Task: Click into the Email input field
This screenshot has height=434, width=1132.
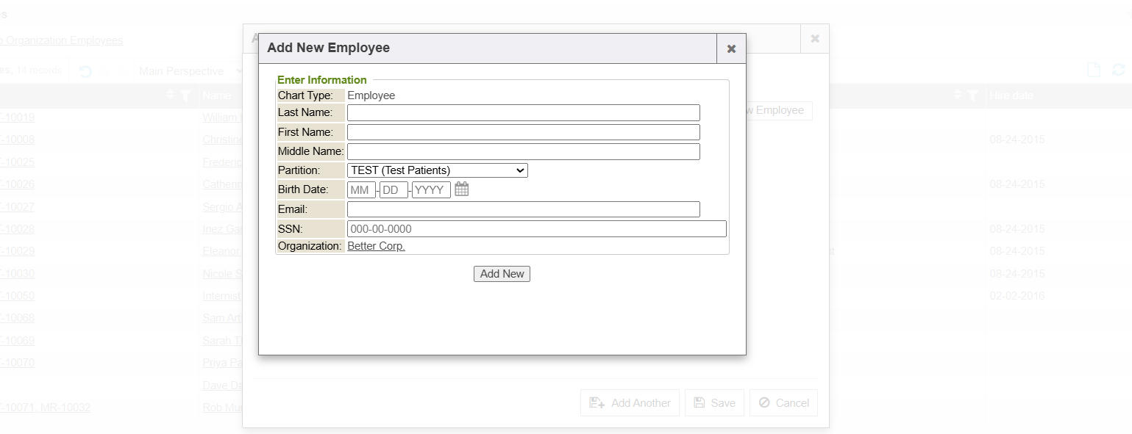Action: click(x=523, y=209)
